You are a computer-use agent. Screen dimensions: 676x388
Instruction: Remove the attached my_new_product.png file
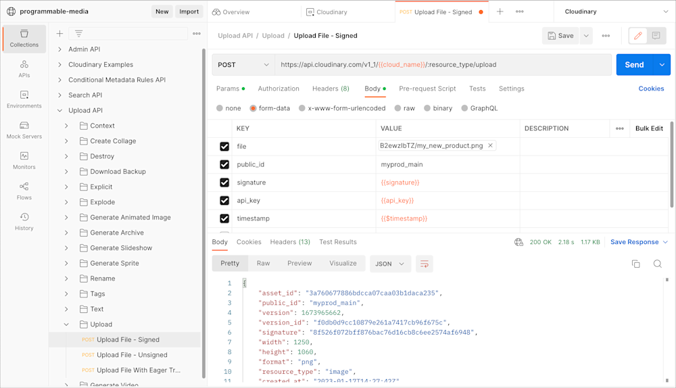pos(490,146)
